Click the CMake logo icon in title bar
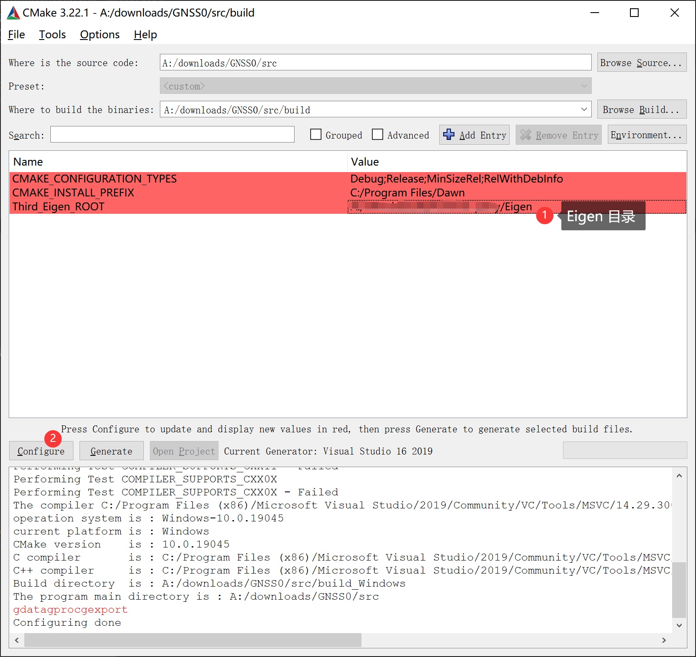This screenshot has width=696, height=657. coord(13,13)
